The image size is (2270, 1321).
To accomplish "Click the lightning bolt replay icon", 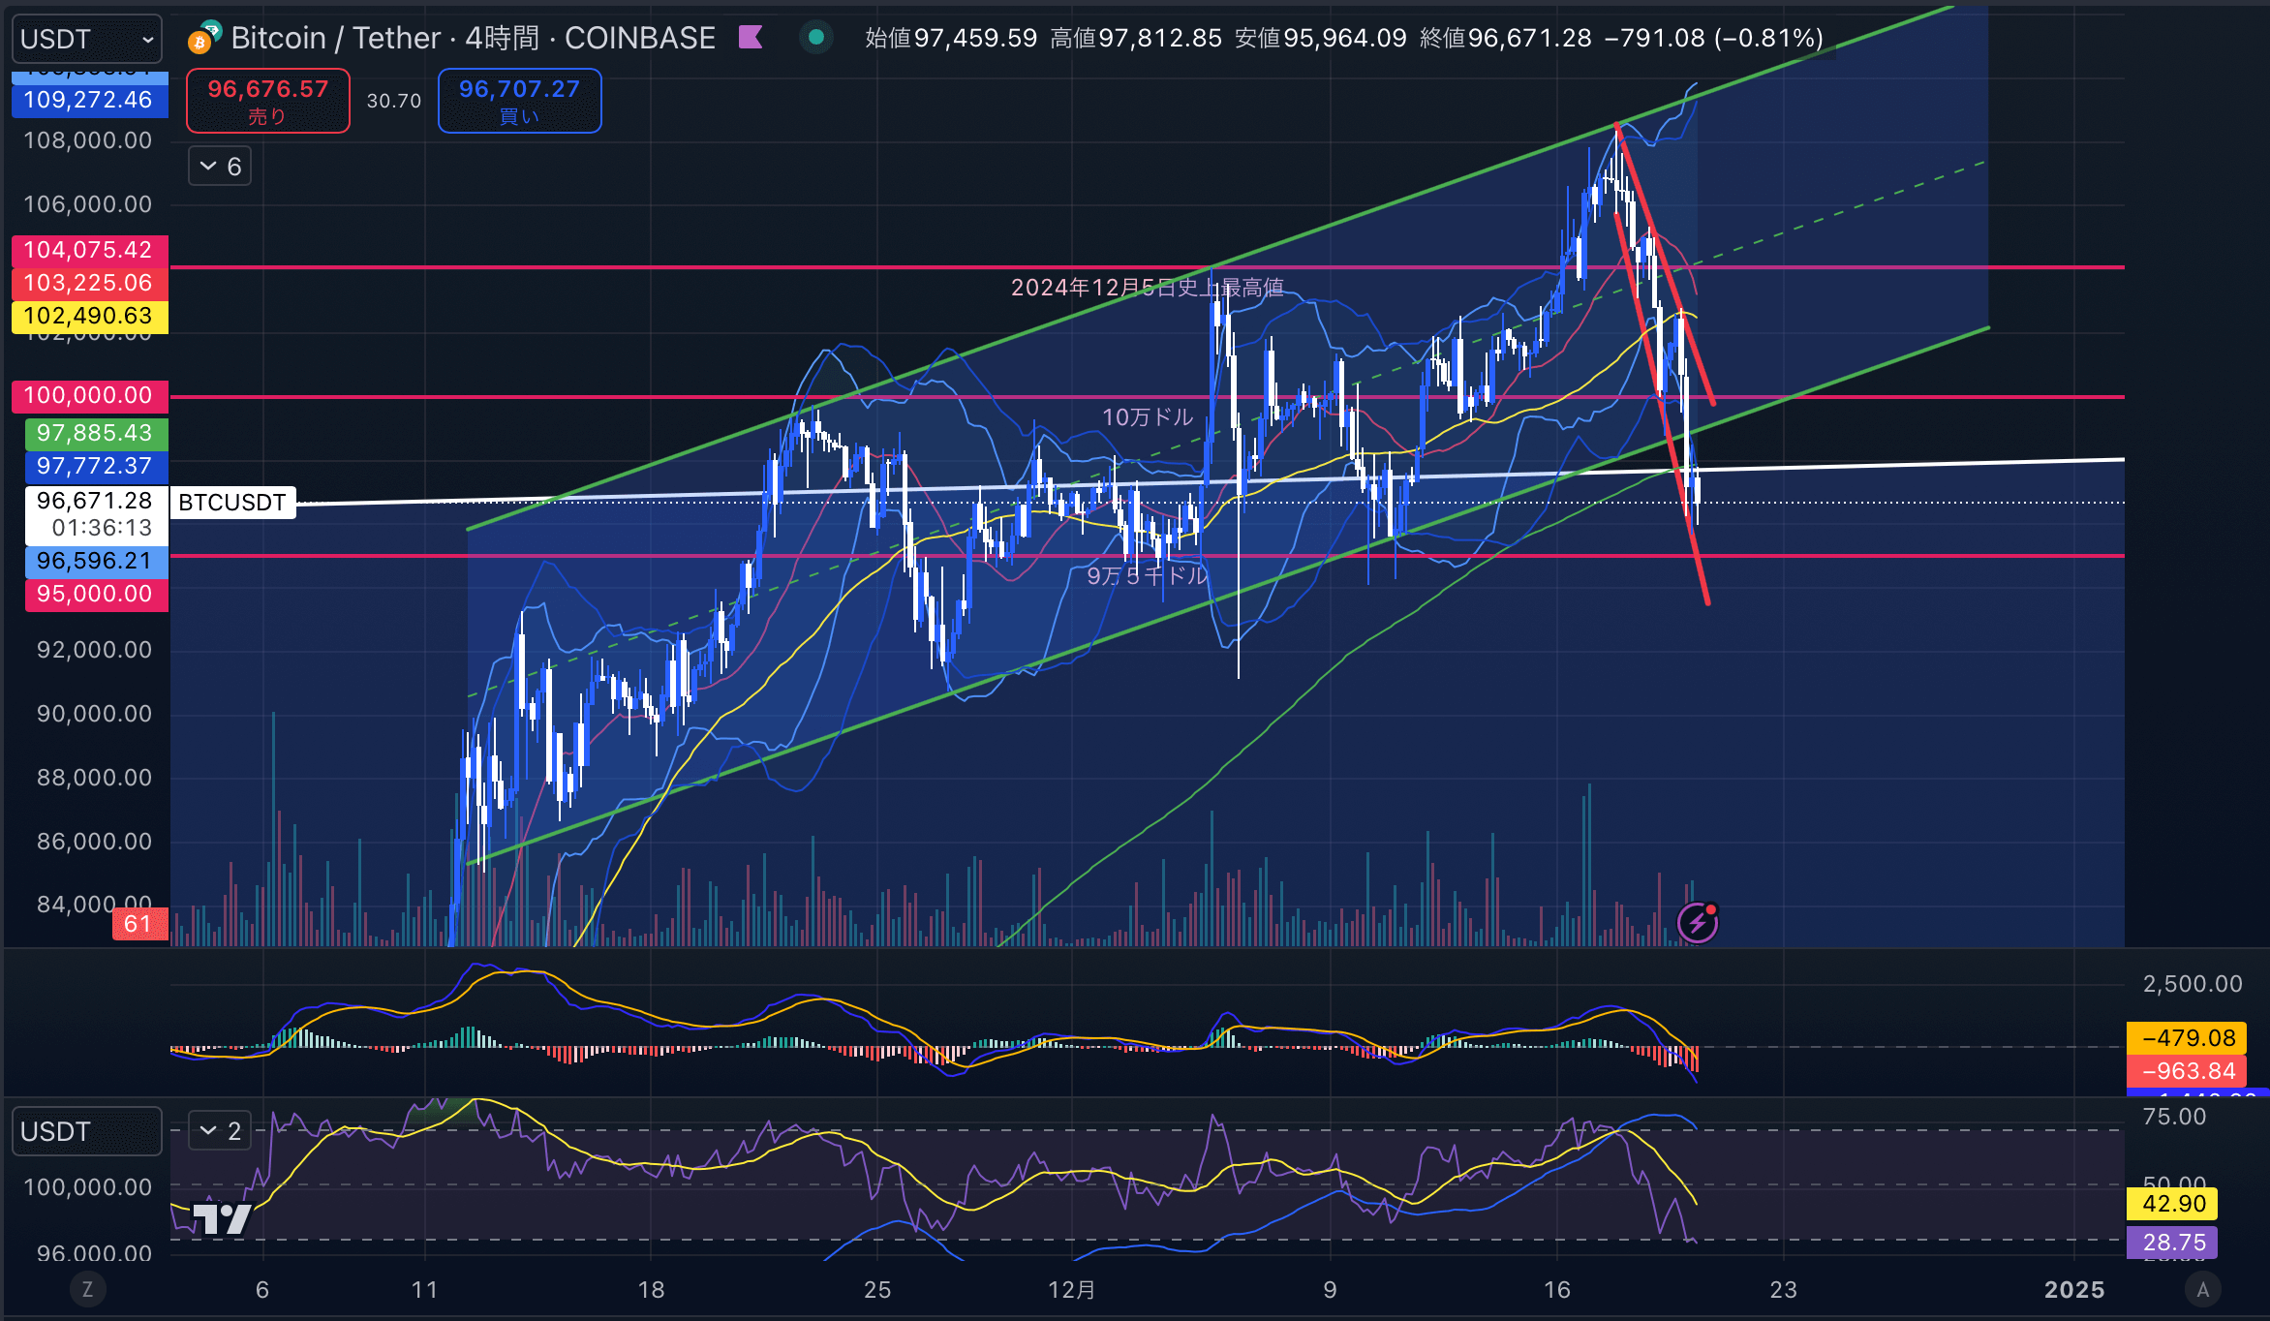I will click(1698, 923).
